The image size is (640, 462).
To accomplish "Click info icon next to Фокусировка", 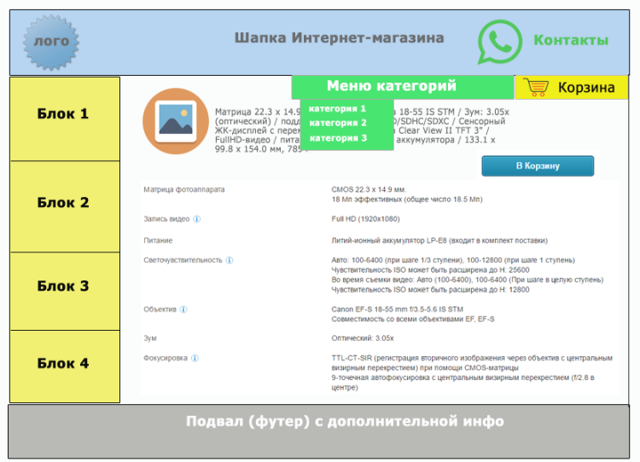I will (195, 358).
